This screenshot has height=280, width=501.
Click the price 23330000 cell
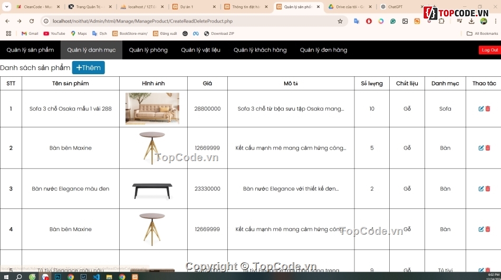(x=207, y=189)
